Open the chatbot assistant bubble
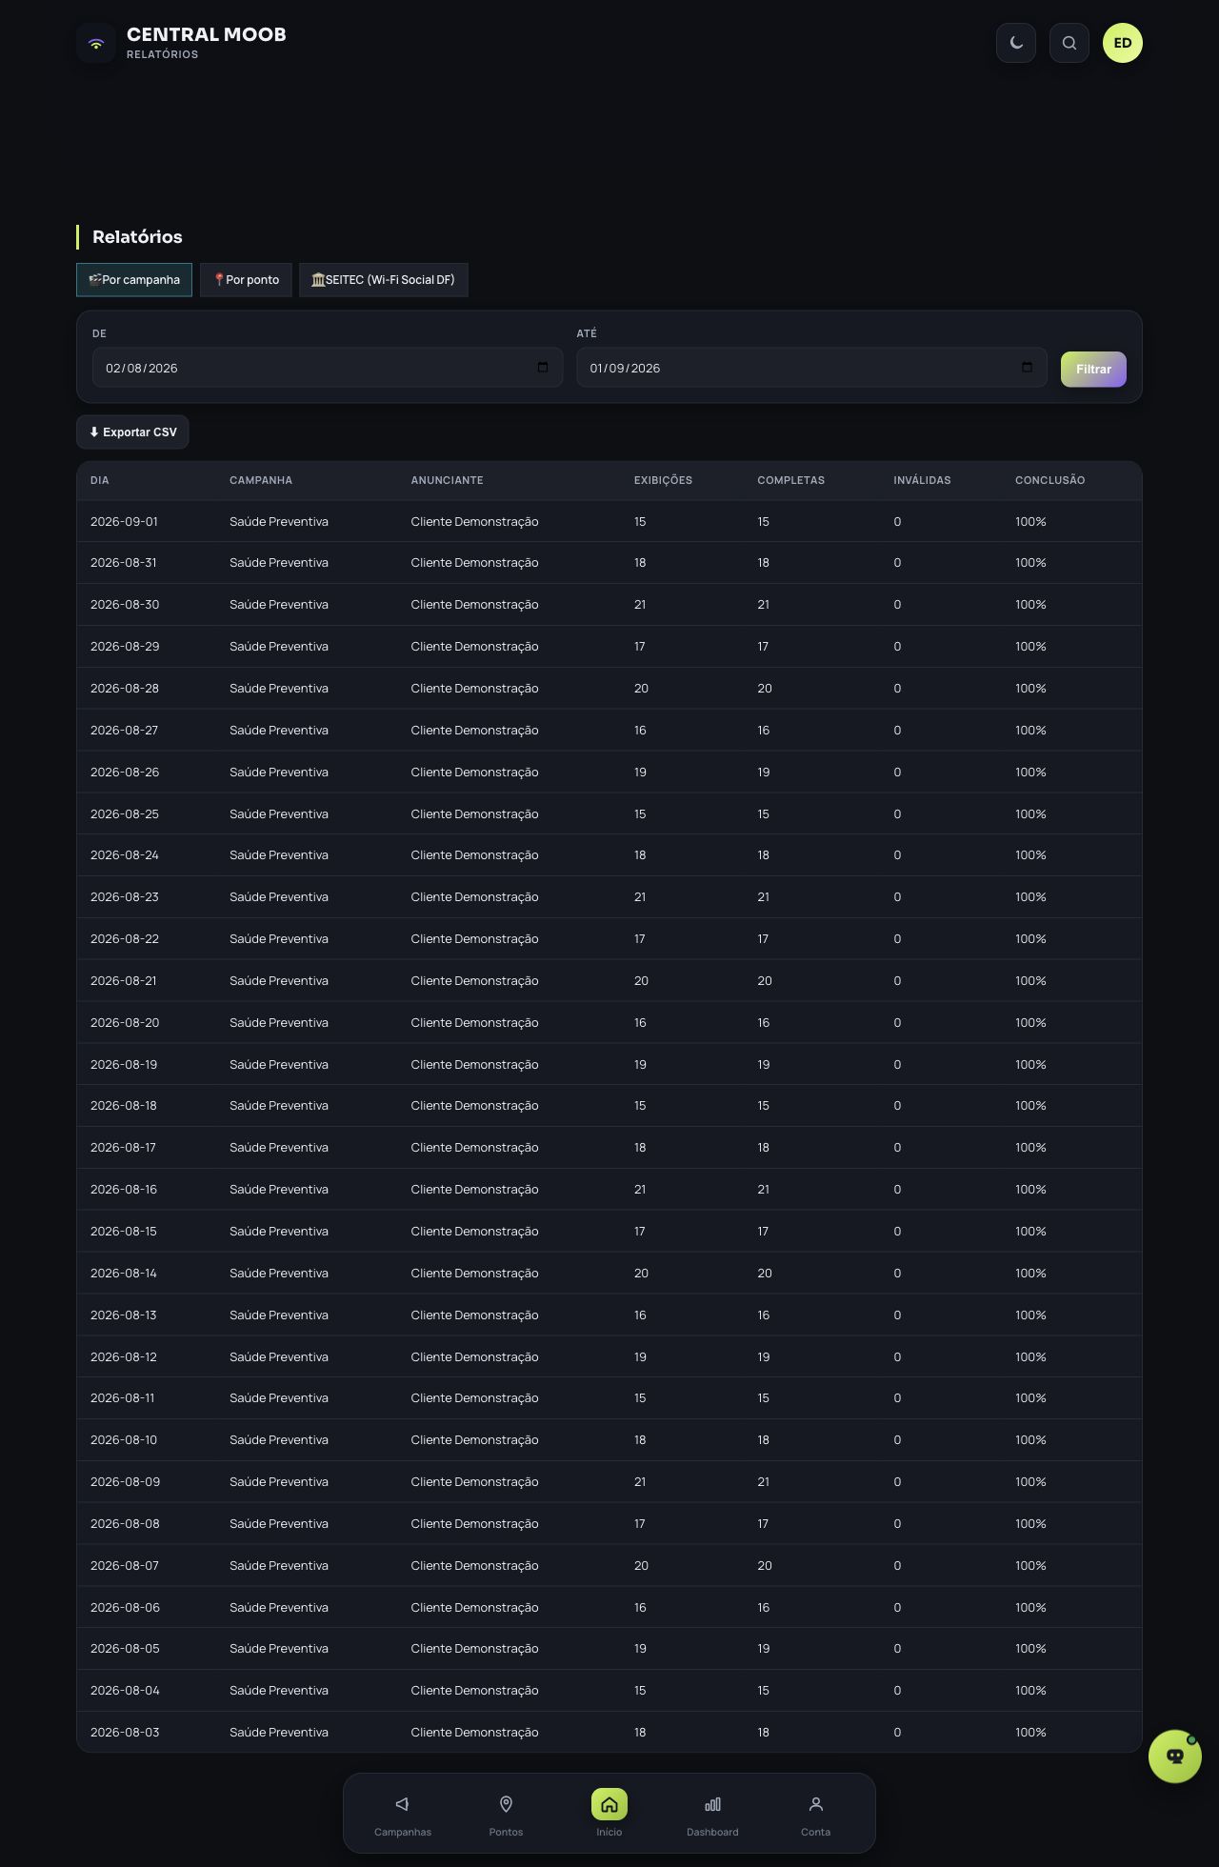 [x=1175, y=1757]
